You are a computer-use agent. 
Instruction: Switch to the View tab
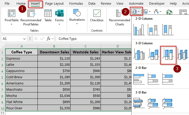pyautogui.click(x=120, y=4)
